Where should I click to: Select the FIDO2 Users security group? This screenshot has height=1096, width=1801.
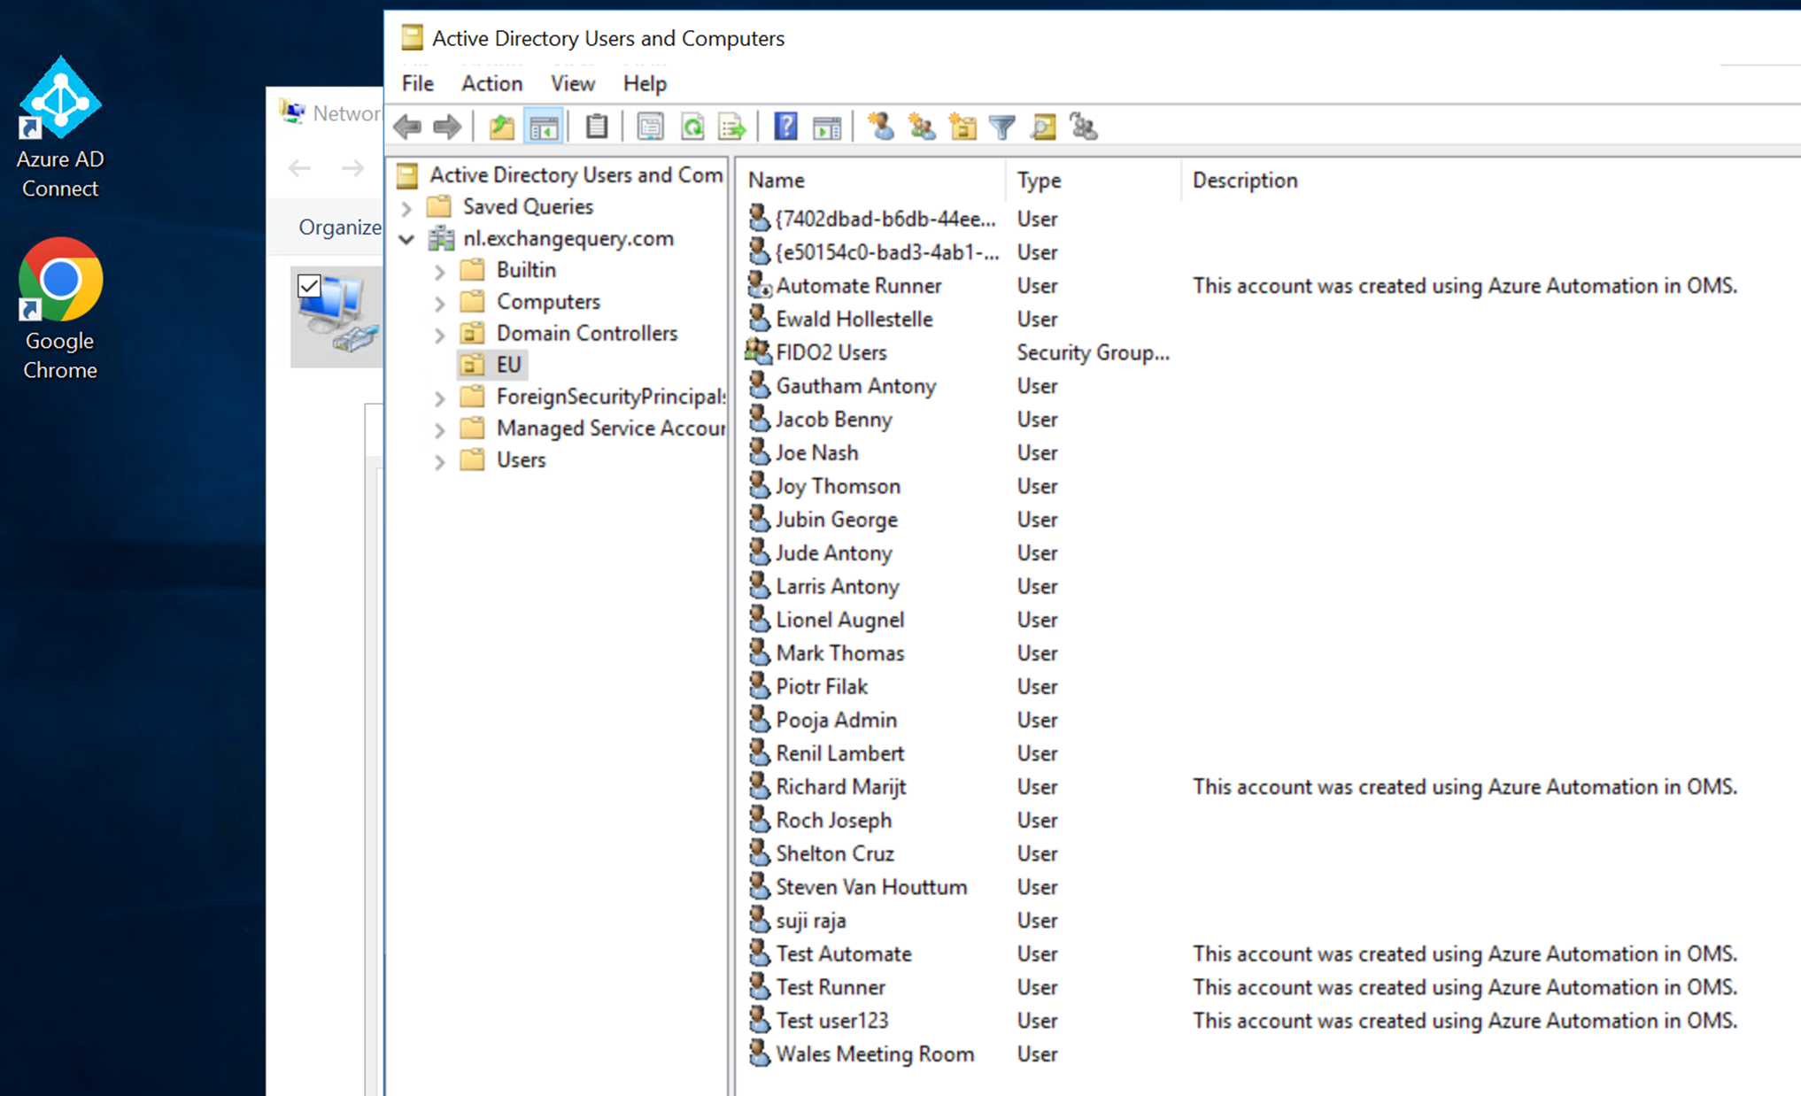tap(831, 352)
